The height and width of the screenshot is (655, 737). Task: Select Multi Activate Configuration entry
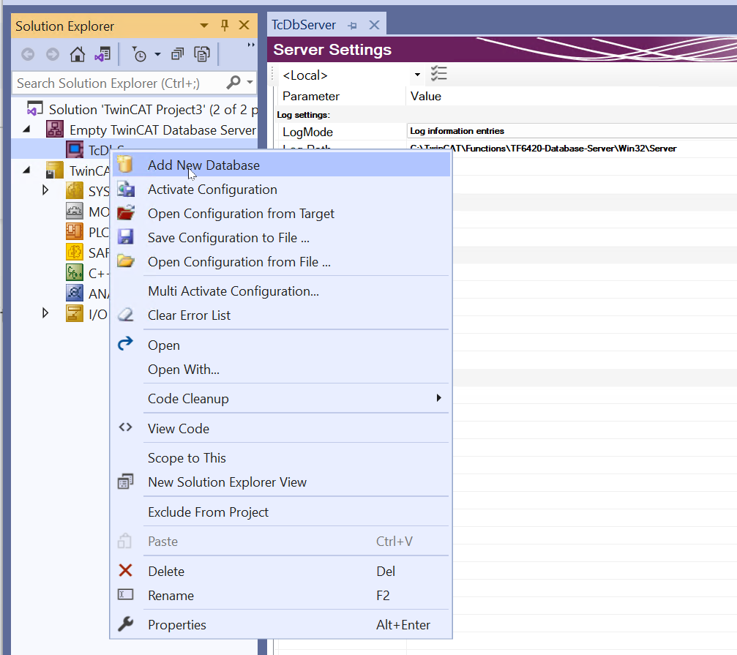[x=281, y=291]
